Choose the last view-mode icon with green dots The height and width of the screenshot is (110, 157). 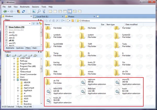click(x=80, y=11)
